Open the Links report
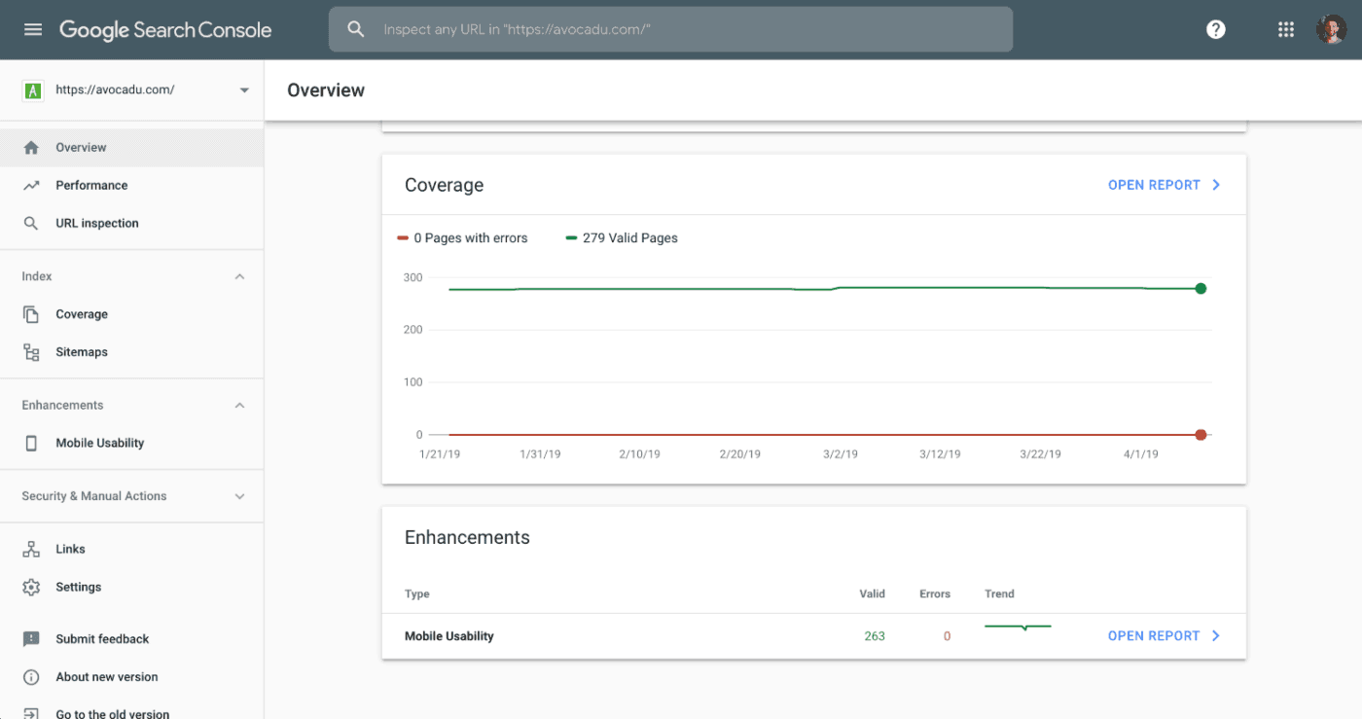The image size is (1362, 719). click(x=72, y=548)
